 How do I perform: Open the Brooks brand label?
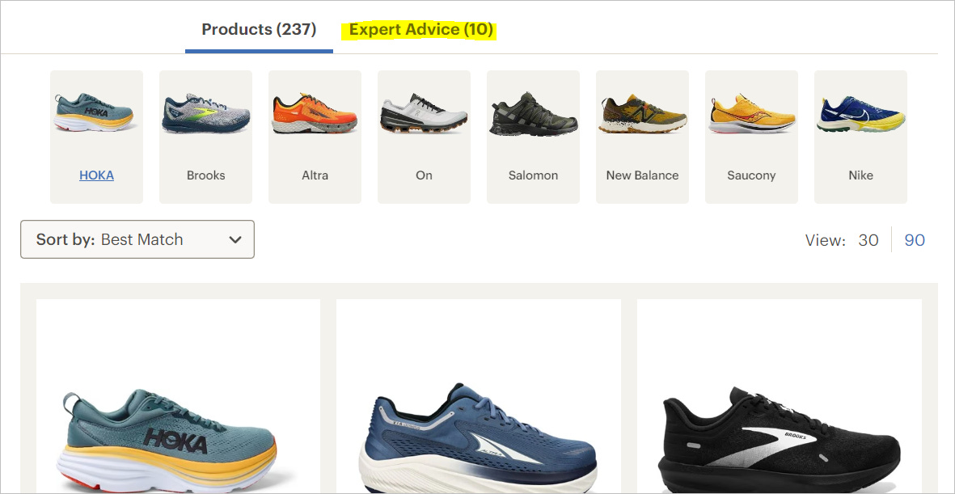click(x=206, y=175)
